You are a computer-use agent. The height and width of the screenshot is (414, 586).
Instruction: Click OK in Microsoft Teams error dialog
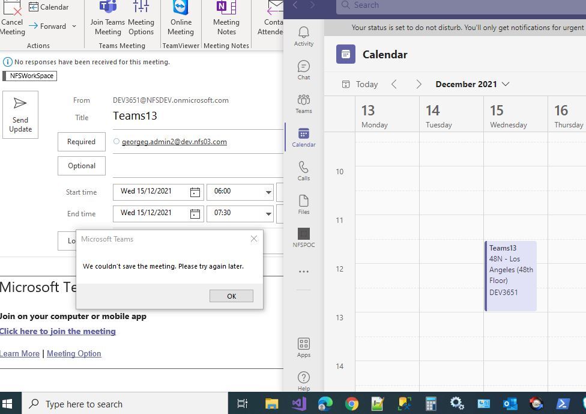click(231, 296)
